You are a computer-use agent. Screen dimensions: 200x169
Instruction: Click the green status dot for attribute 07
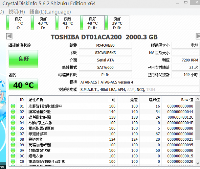[13, 134]
